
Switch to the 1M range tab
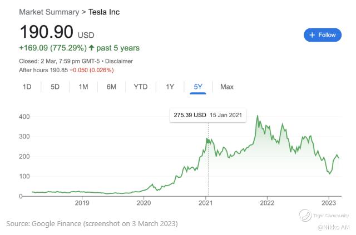click(x=83, y=87)
